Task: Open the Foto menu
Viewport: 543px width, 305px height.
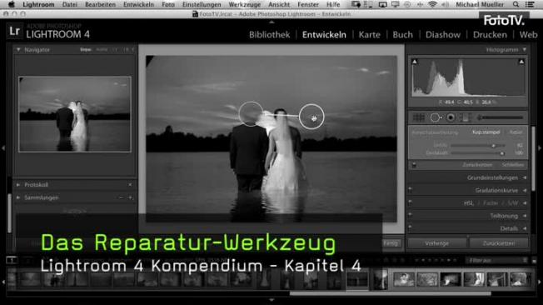Action: coord(168,4)
